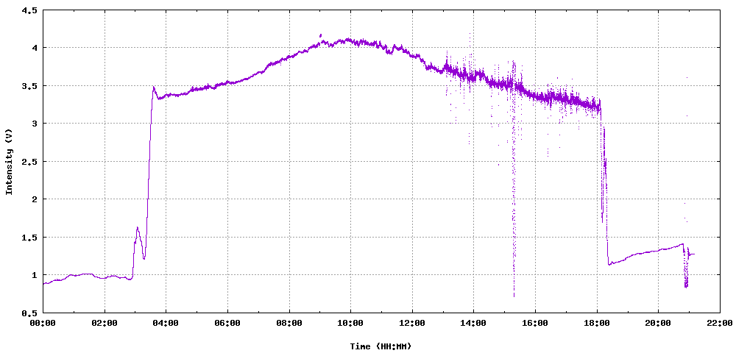Click the 3 label on the intensity axis
This screenshot has width=736, height=353.
(x=35, y=124)
